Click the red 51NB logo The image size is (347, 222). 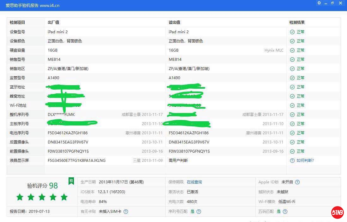(x=337, y=212)
